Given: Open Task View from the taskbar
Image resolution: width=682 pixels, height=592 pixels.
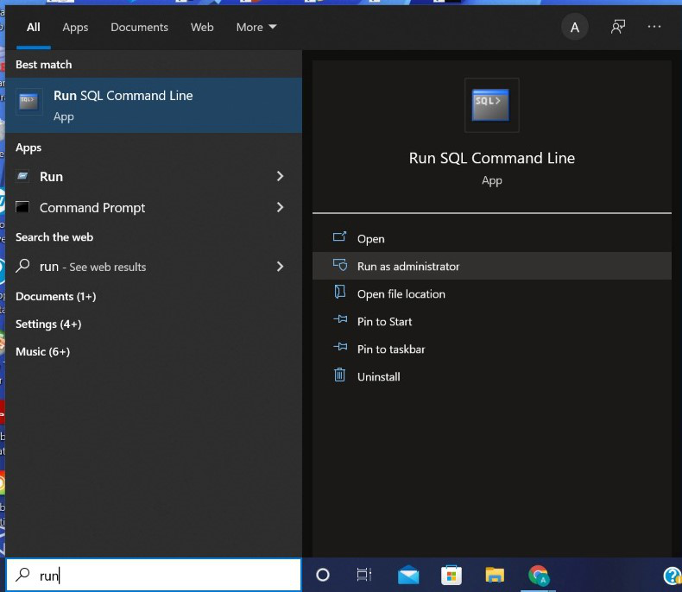Looking at the screenshot, I should point(364,575).
